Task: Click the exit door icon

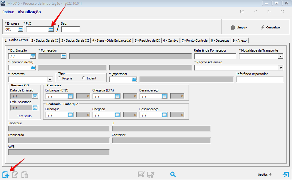Action: [x=286, y=174]
